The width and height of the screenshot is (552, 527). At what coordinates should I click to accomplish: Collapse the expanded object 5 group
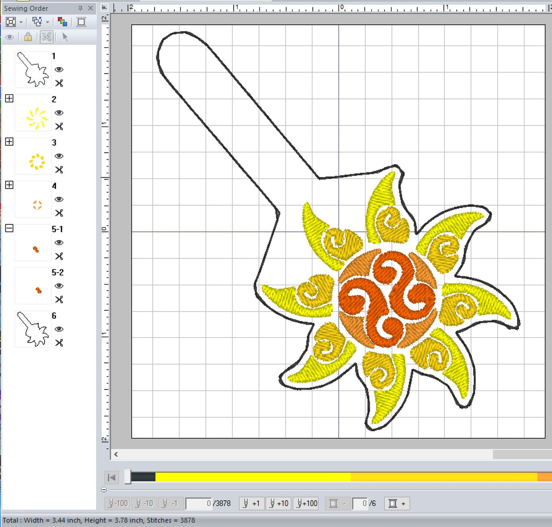(x=9, y=229)
